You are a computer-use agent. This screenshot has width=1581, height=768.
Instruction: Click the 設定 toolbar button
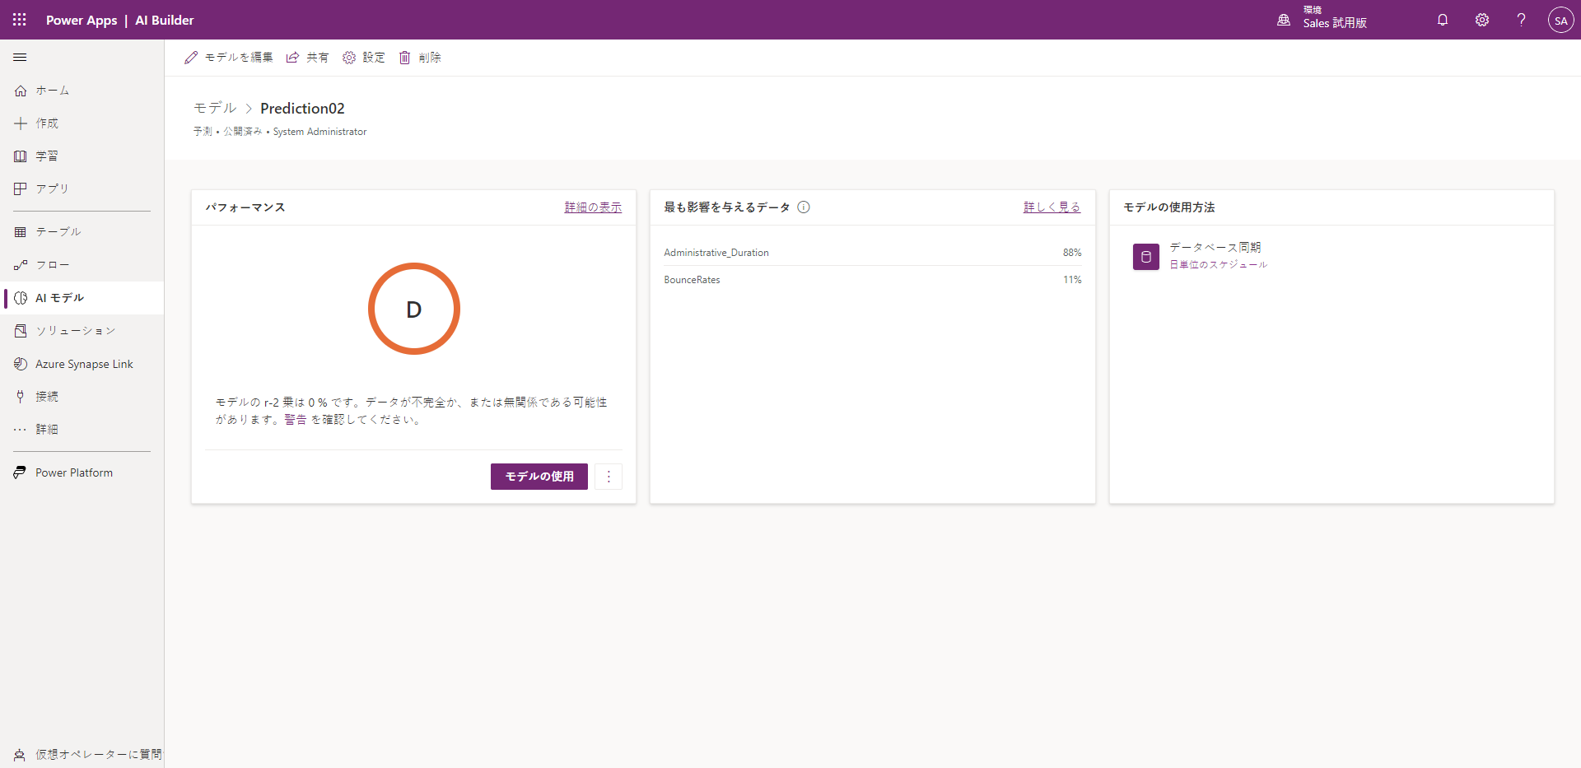(x=364, y=58)
